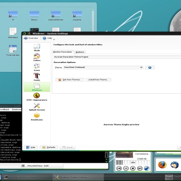Open Scrollback menu in terminal
The height and width of the screenshot is (181, 181).
click(x=5, y=110)
